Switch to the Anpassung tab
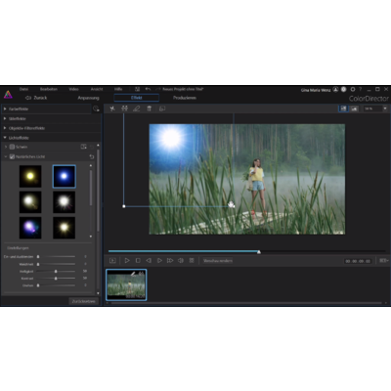 (88, 98)
